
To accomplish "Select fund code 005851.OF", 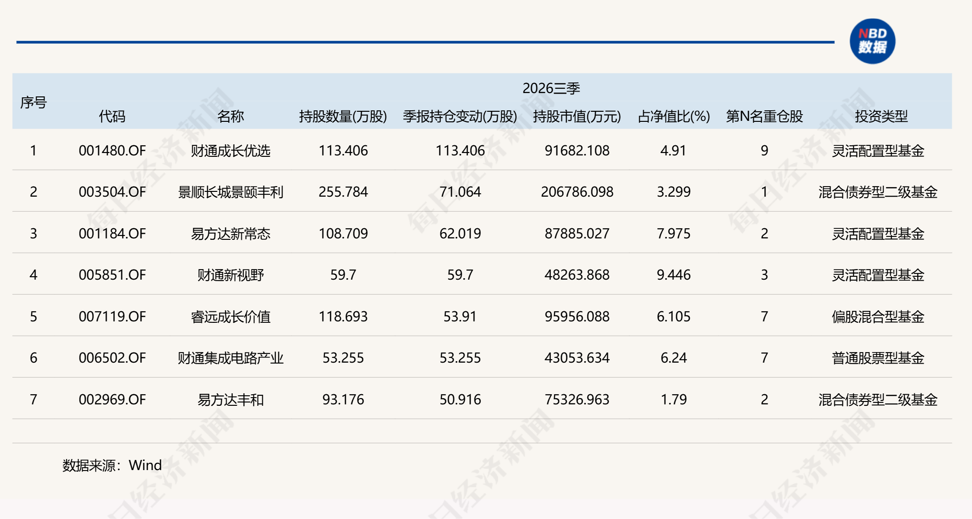I will point(112,275).
